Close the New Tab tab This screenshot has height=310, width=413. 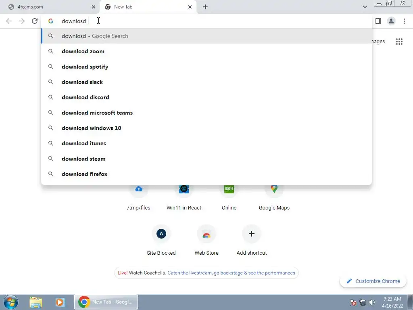190,7
